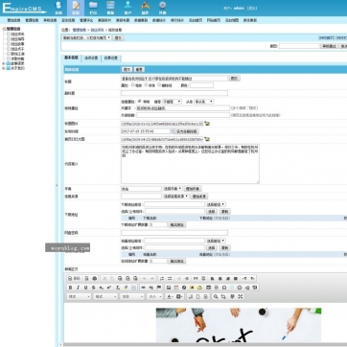Click the Block Quote icon in editor
This screenshot has height=347, width=347.
tap(196, 278)
